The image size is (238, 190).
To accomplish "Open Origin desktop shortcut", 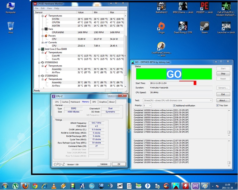I will pos(161,27).
